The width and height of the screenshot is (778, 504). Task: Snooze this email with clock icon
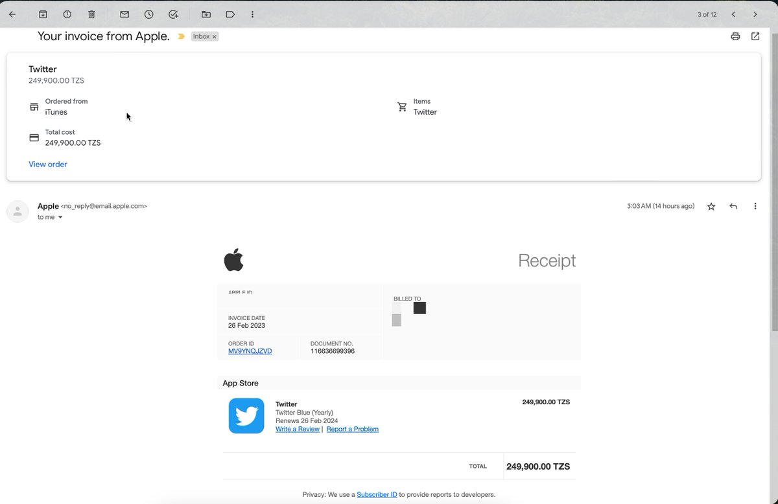[149, 14]
